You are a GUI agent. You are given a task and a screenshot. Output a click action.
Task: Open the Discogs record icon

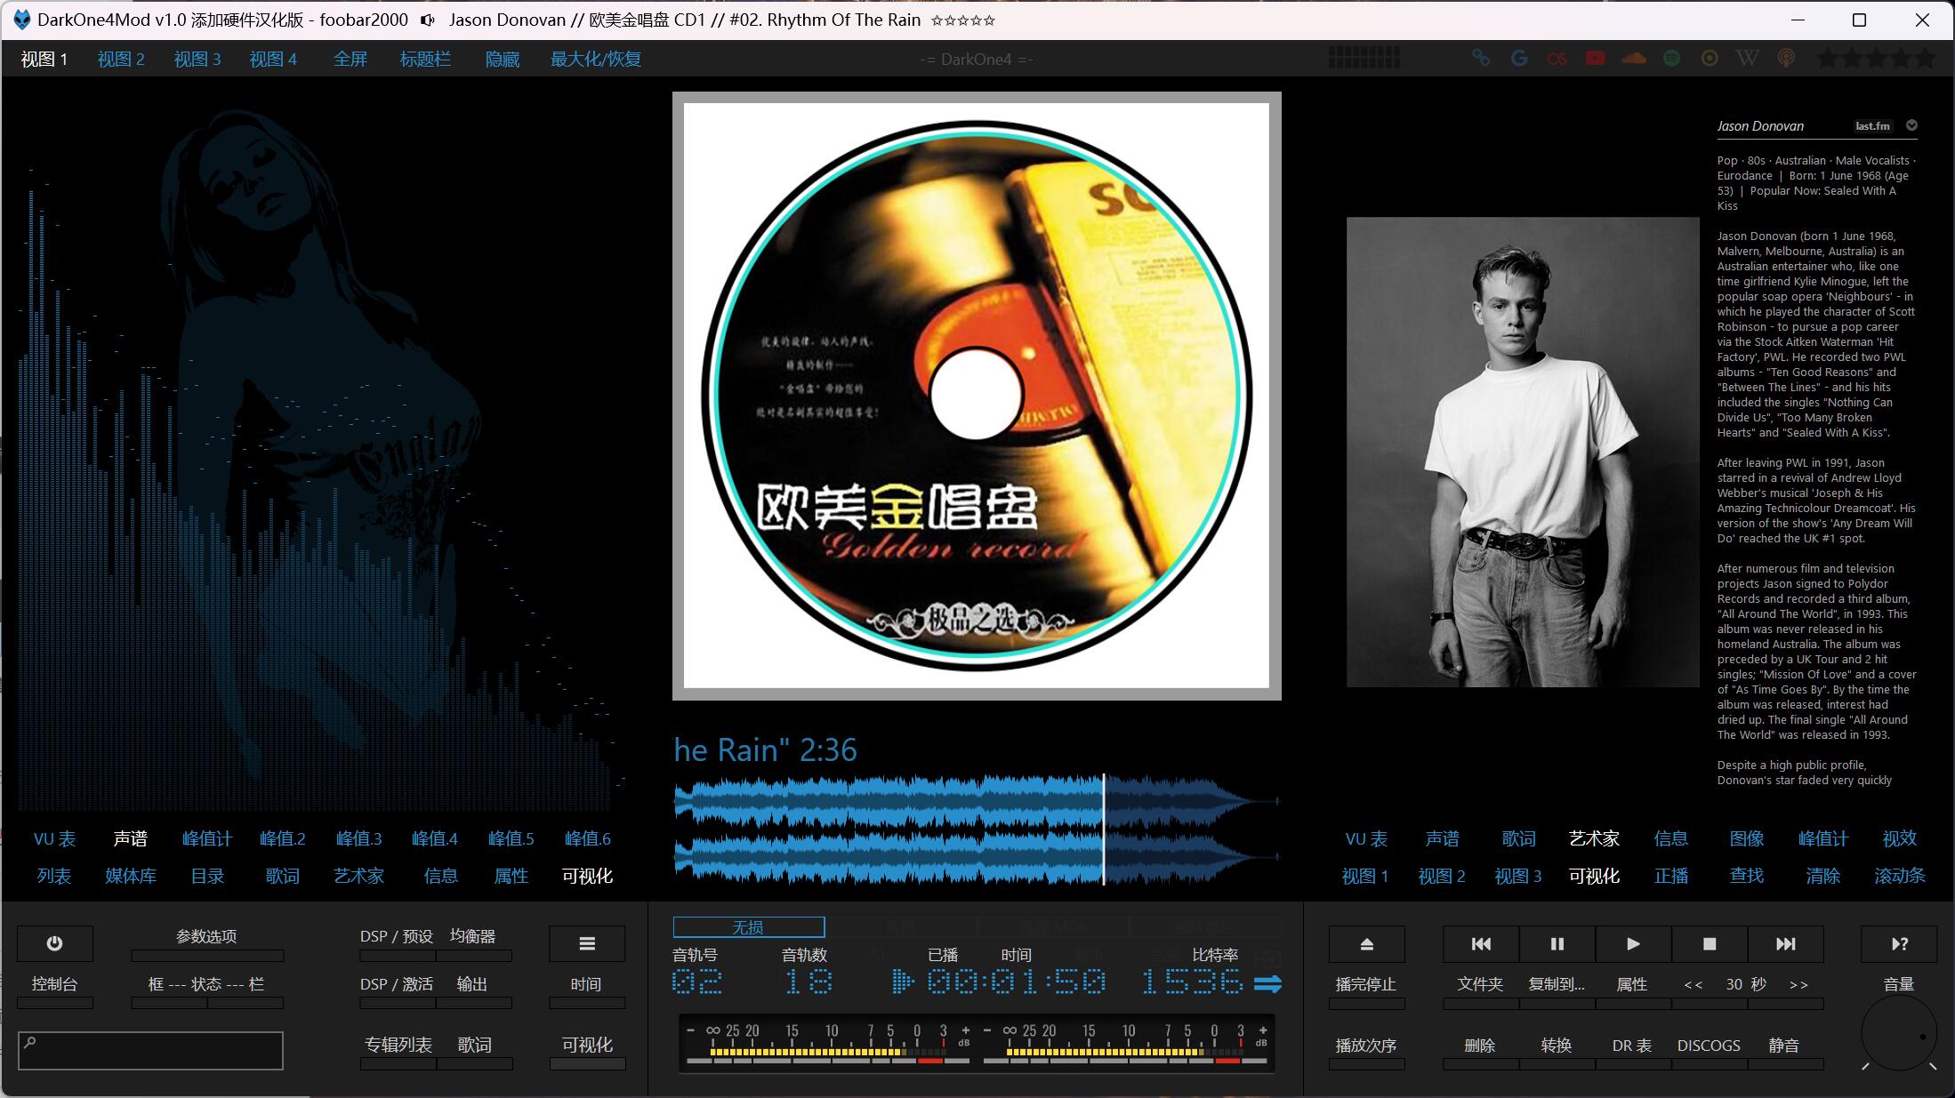(x=1710, y=59)
